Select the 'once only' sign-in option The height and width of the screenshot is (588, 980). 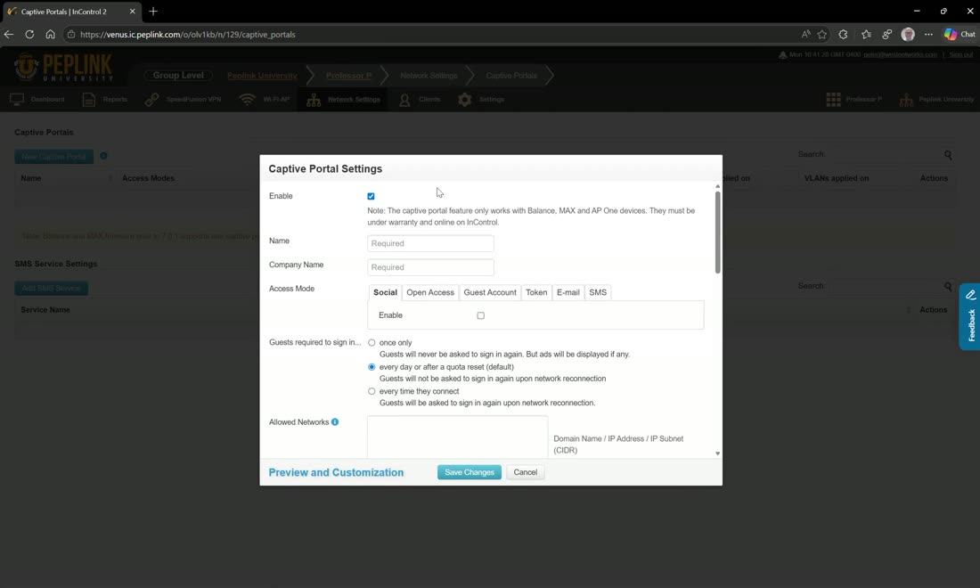[372, 342]
